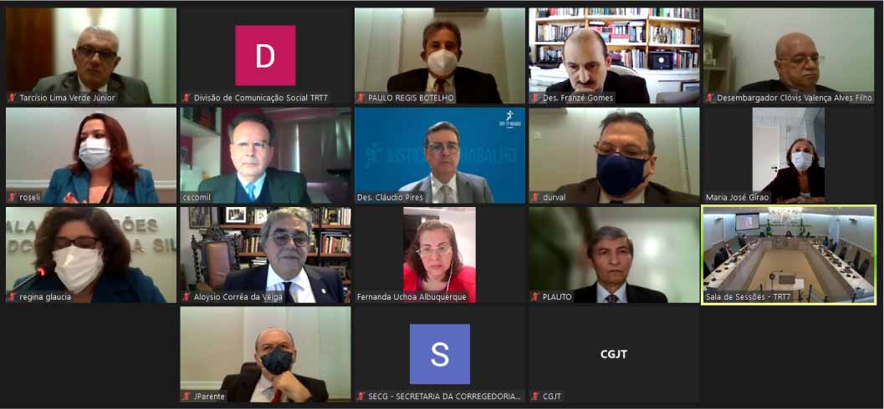884x409 pixels.
Task: Click muted microphone icon beside durval
Action: (535, 198)
